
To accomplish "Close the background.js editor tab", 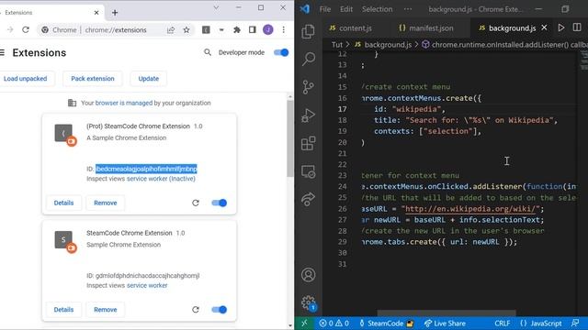I will coord(544,27).
